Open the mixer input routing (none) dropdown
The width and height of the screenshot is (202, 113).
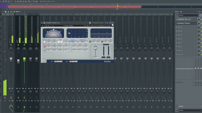188,15
